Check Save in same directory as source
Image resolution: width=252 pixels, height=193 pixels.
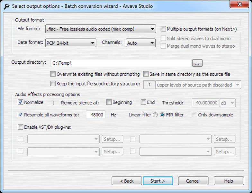click(146, 74)
